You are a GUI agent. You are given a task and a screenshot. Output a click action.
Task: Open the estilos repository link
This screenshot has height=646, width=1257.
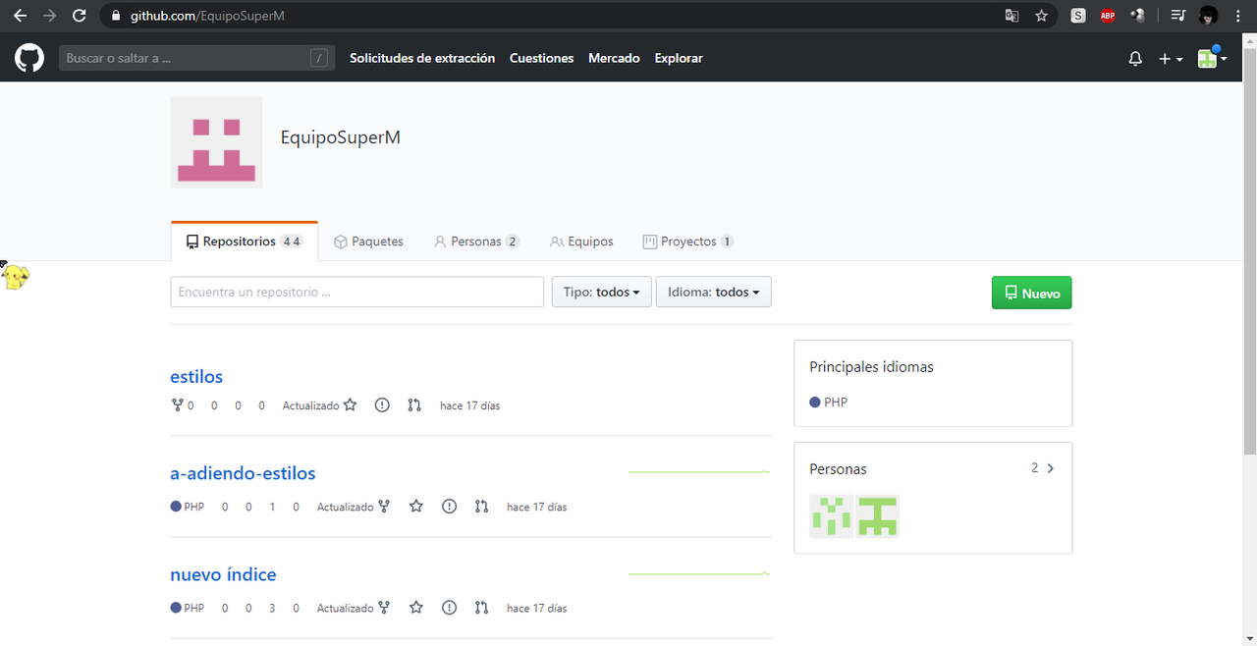pos(196,377)
